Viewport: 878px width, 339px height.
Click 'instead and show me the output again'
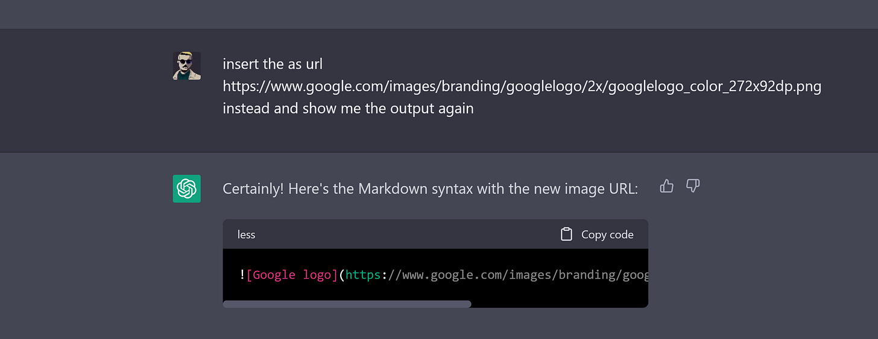coord(348,109)
